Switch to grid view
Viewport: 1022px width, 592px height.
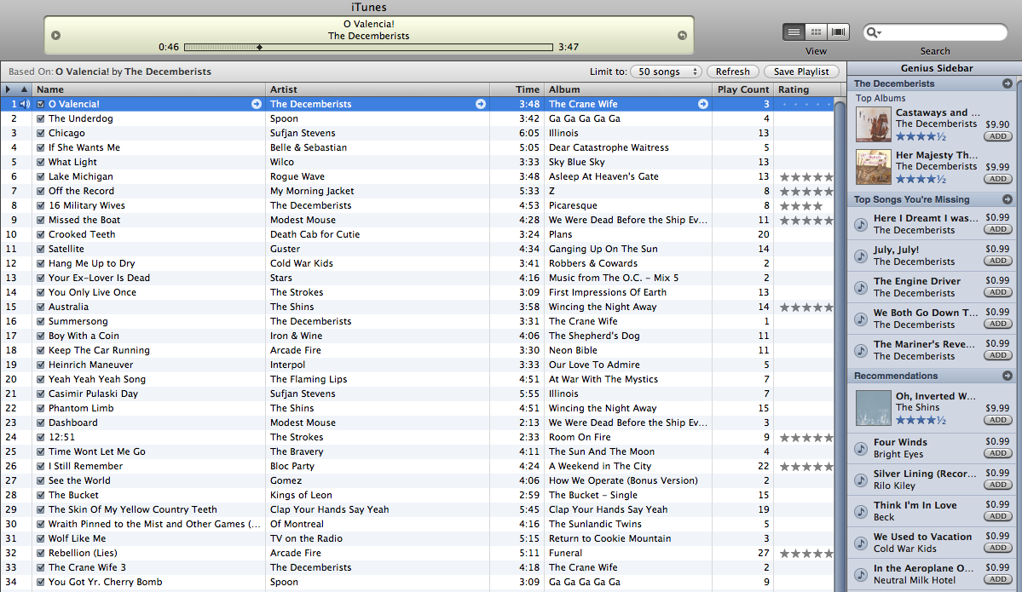point(816,32)
